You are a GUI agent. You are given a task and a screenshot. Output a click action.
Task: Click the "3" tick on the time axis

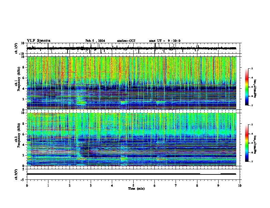point(91,186)
